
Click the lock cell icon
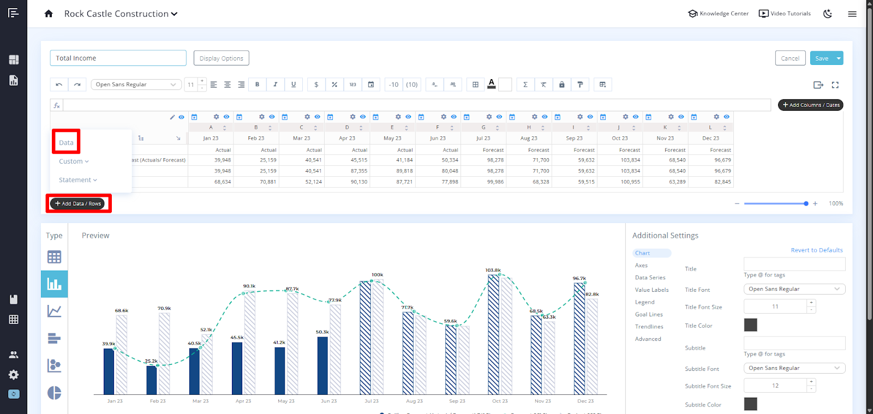click(561, 85)
